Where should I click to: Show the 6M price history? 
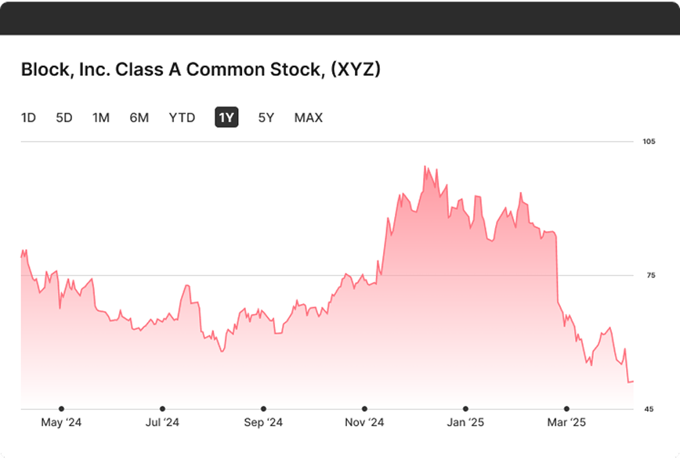tap(139, 118)
